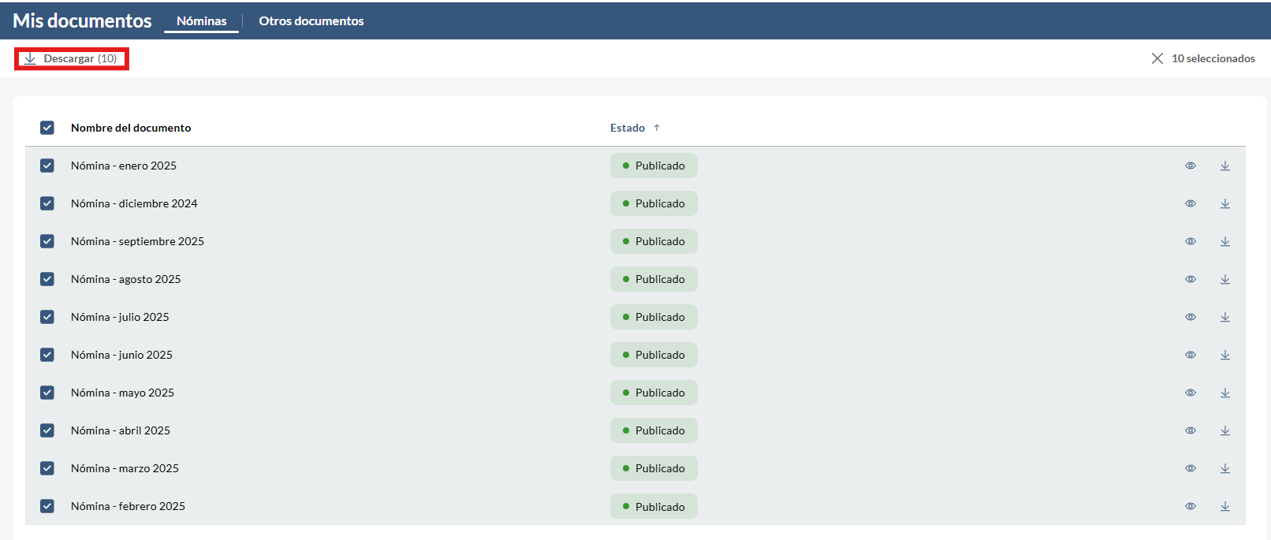Screen dimensions: 1271x540
Task: Switch to the Otros documentos tab
Action: click(311, 21)
